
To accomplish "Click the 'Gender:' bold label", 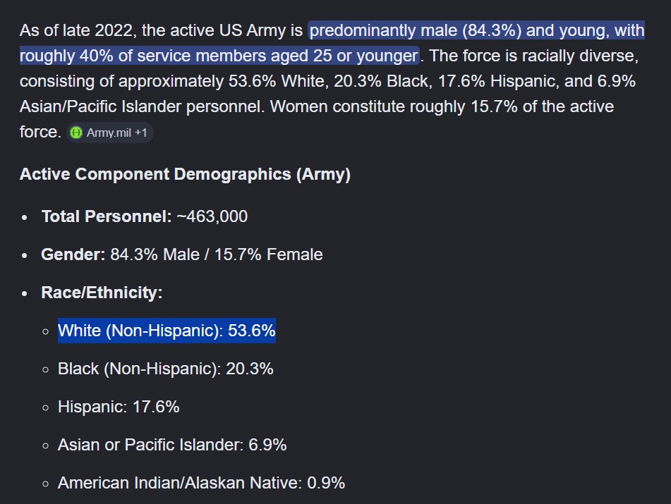I will (x=73, y=254).
